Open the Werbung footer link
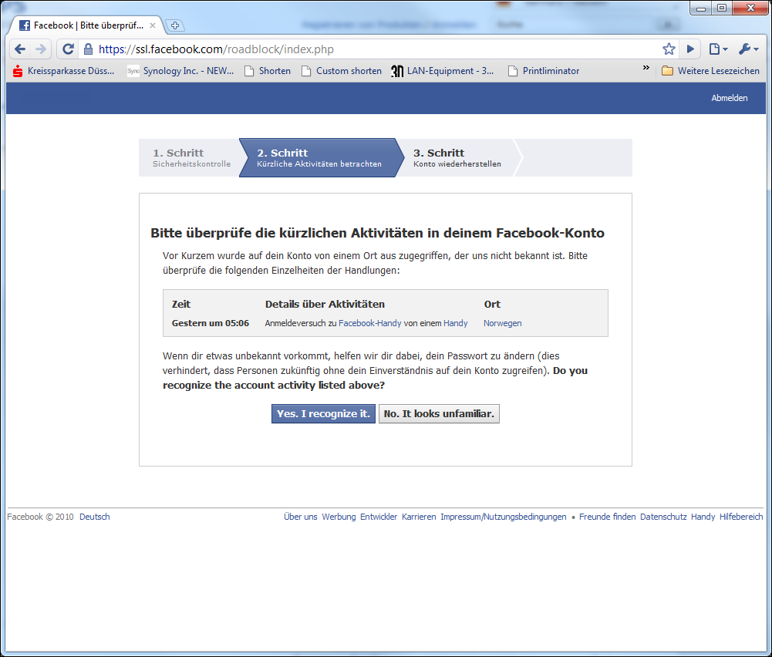 click(339, 517)
